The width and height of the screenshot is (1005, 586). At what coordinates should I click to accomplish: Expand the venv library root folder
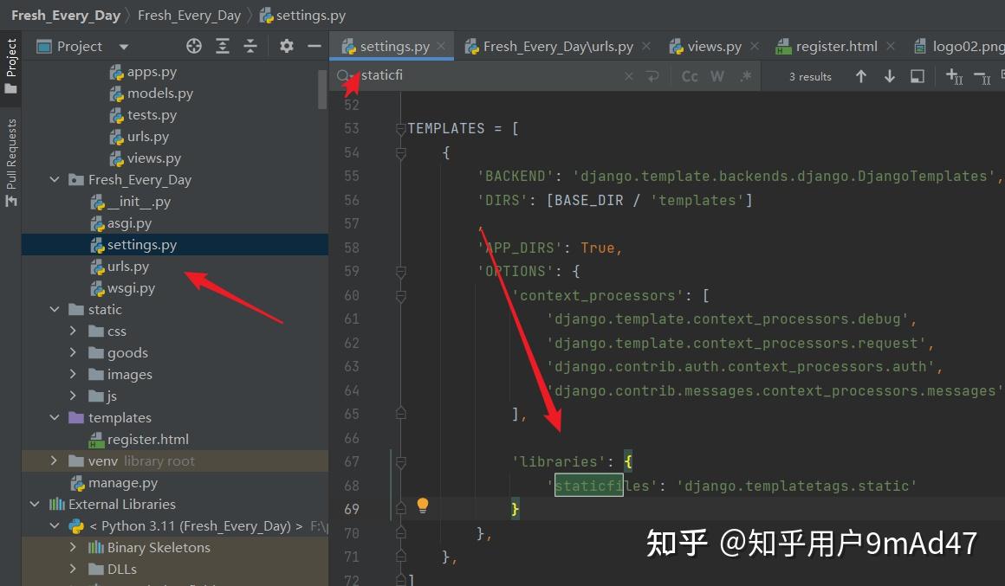[55, 460]
